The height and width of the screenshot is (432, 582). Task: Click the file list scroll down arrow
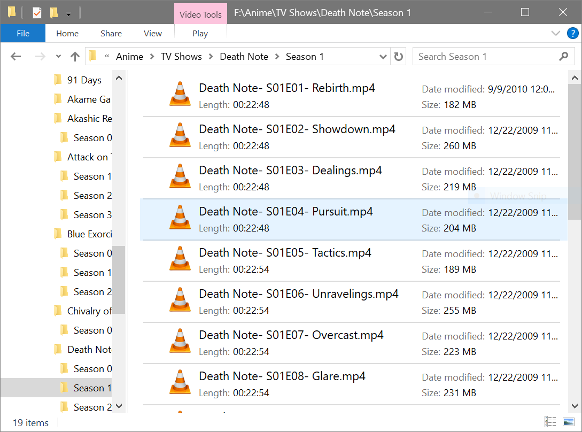tap(575, 406)
